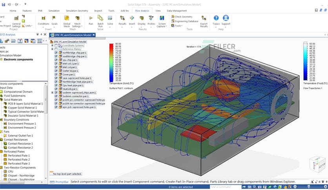Image resolution: width=328 pixels, height=190 pixels.
Task: Click the view orientation cube
Action: [318, 164]
